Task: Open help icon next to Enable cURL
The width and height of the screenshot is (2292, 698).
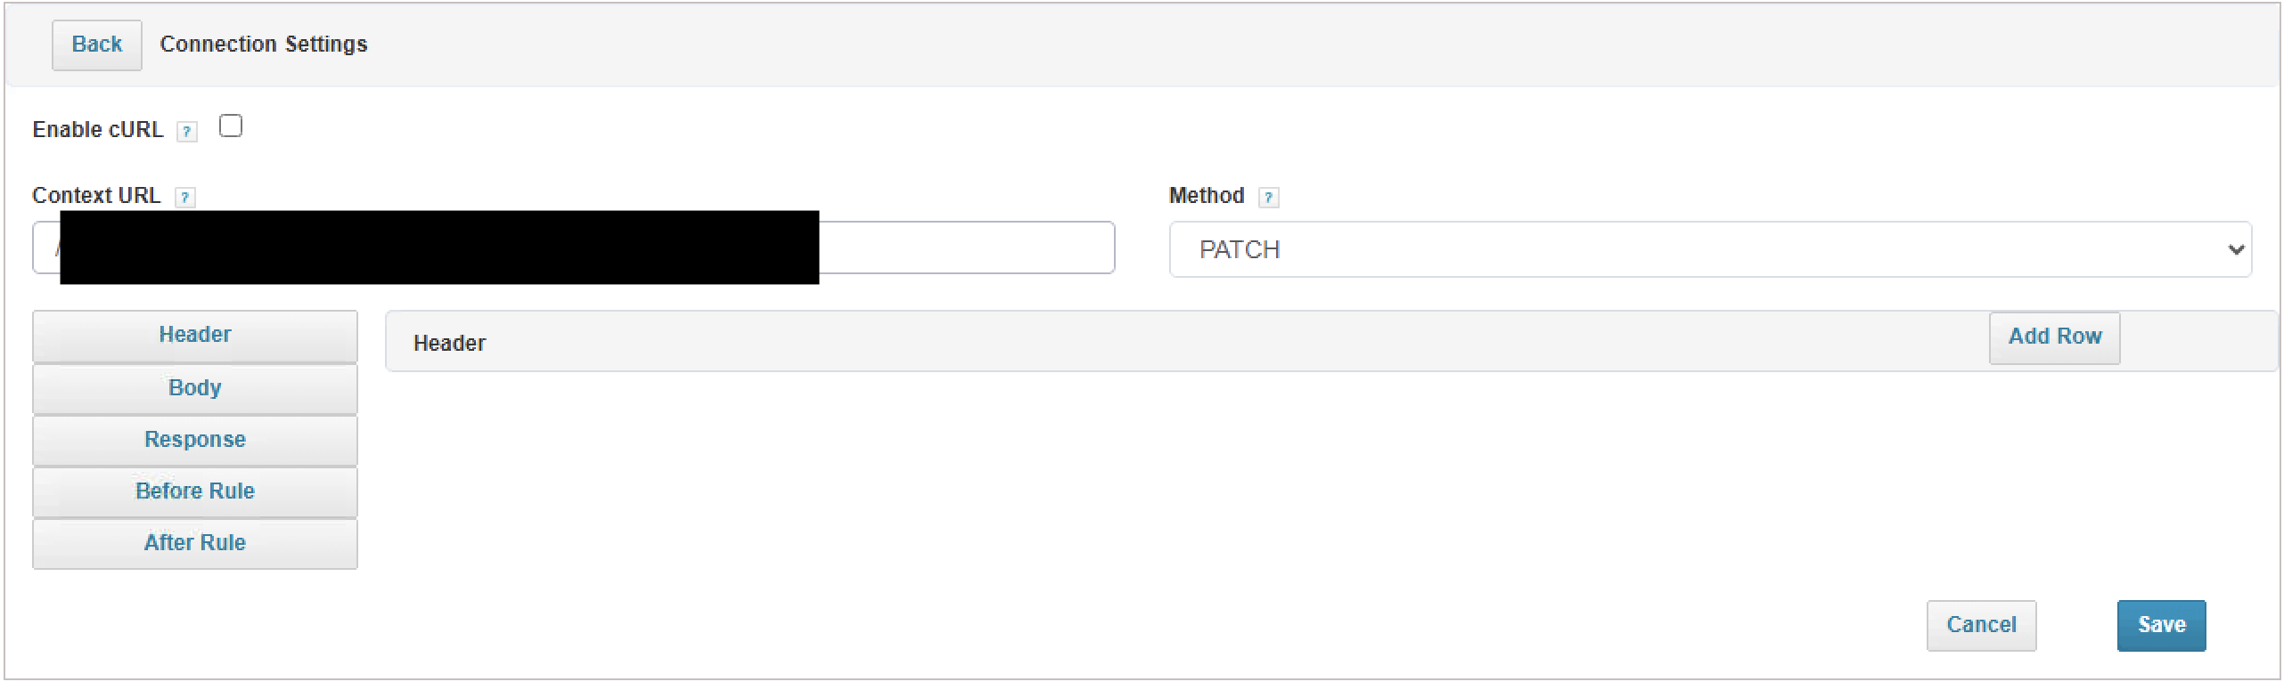Action: (186, 132)
